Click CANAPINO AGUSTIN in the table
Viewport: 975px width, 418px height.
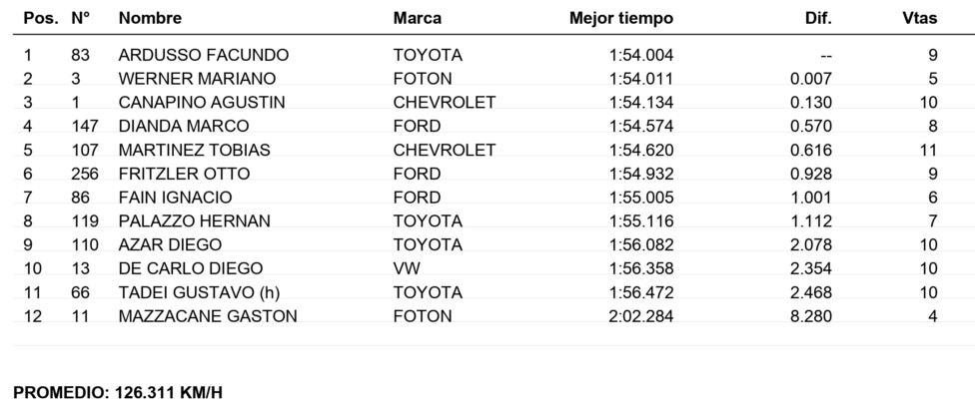[x=202, y=103]
